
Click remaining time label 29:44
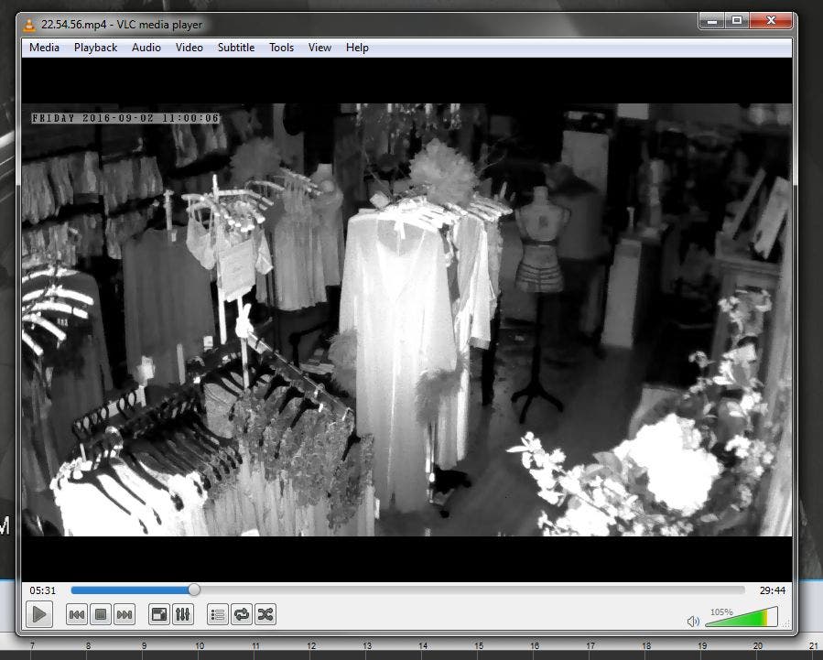(773, 590)
